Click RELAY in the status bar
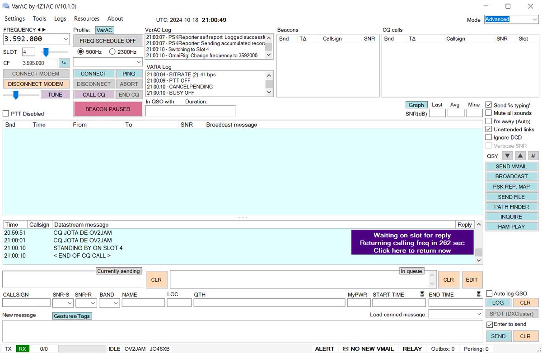Viewport: 542px width, 353px height. tap(412, 349)
